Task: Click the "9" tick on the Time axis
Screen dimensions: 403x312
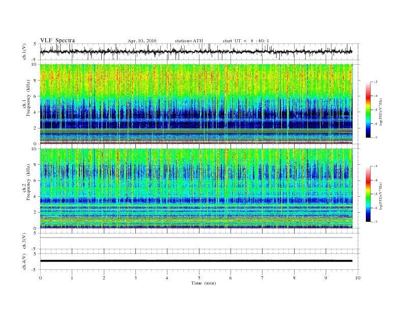Action: (x=326, y=278)
